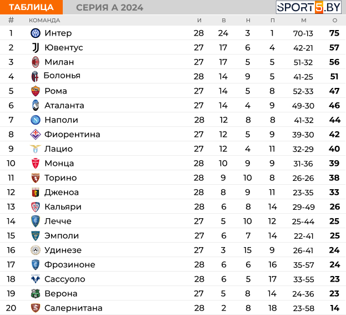Sort by the М goals column header
Image resolution: width=346 pixels, height=315 pixels.
(304, 21)
